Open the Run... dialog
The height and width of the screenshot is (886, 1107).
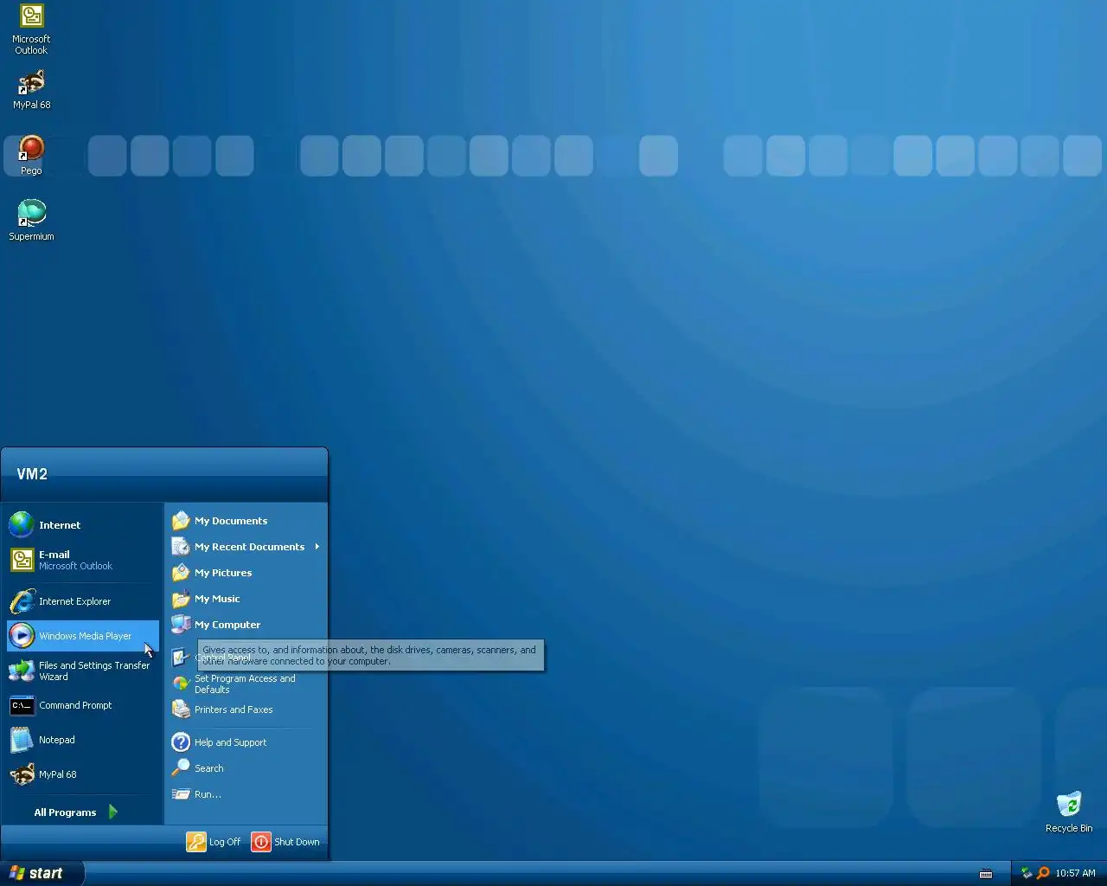pyautogui.click(x=246, y=794)
